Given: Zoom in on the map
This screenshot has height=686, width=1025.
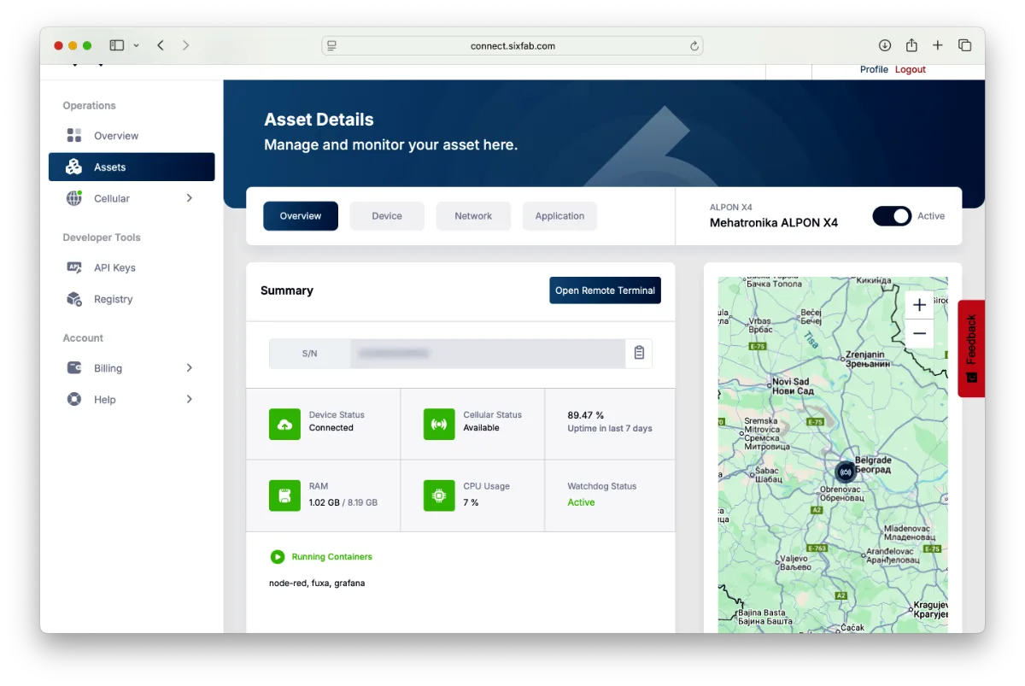Looking at the screenshot, I should (919, 305).
